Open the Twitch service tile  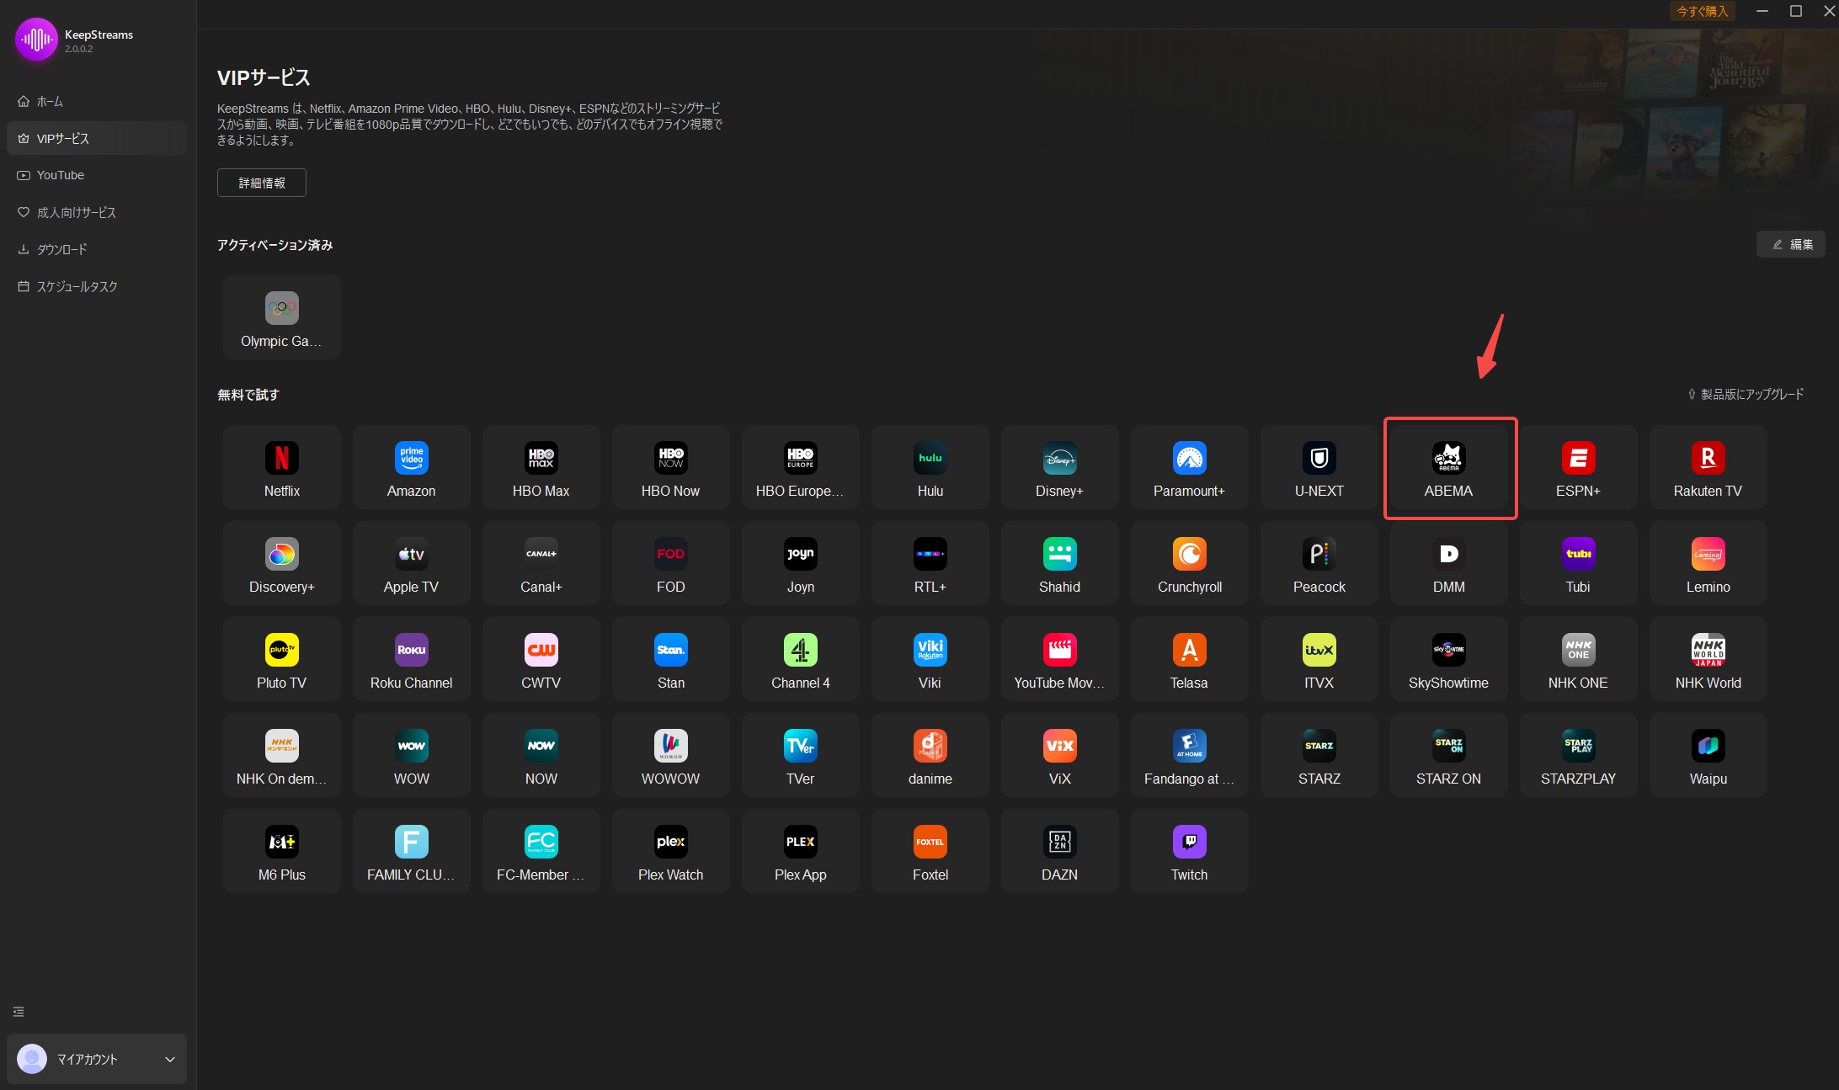[x=1189, y=852]
